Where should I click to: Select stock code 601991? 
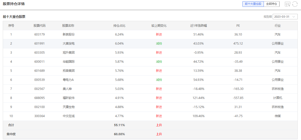tap(39, 44)
